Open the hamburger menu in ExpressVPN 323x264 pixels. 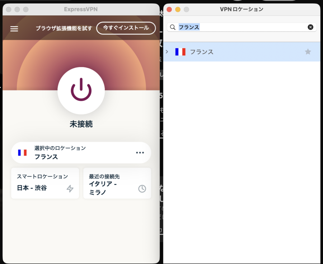14,29
